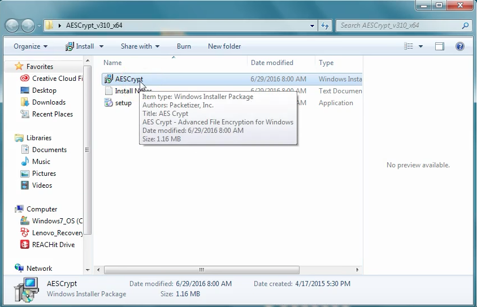Click the Documents library icon
Screen dimensions: 477x307
pos(25,149)
